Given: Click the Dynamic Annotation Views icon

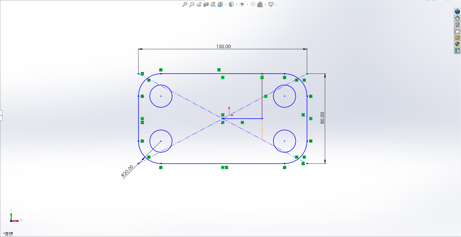Looking at the screenshot, I should [x=213, y=4].
